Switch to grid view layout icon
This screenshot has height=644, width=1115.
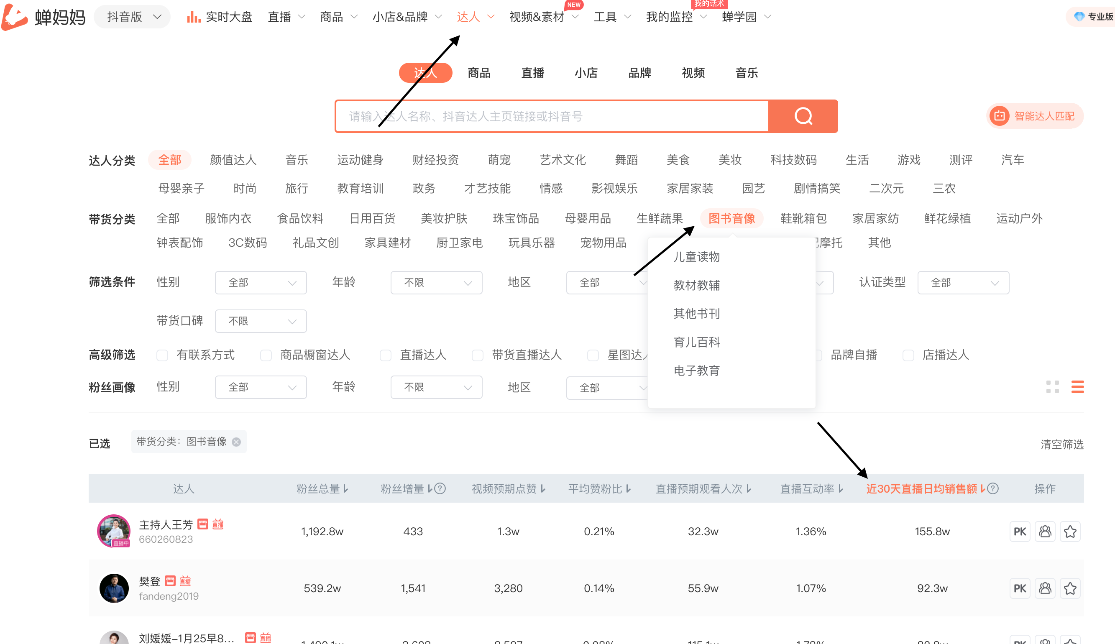pyautogui.click(x=1052, y=387)
